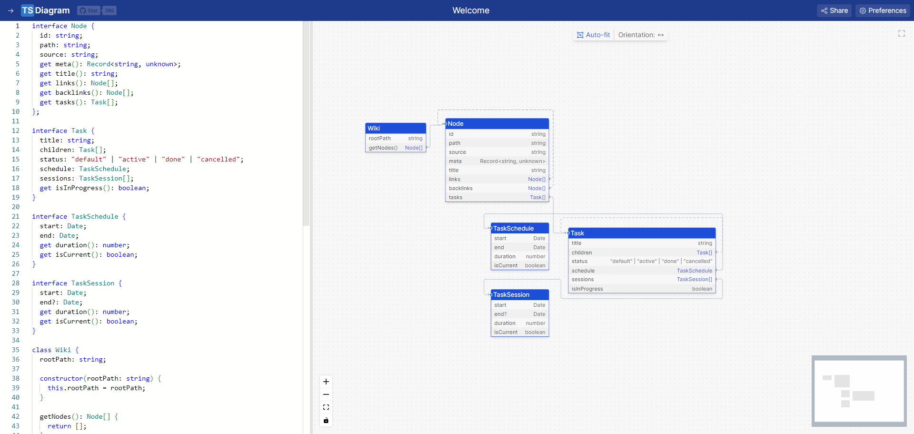Click the GitHub star count 386
This screenshot has height=434, width=914.
click(x=109, y=10)
